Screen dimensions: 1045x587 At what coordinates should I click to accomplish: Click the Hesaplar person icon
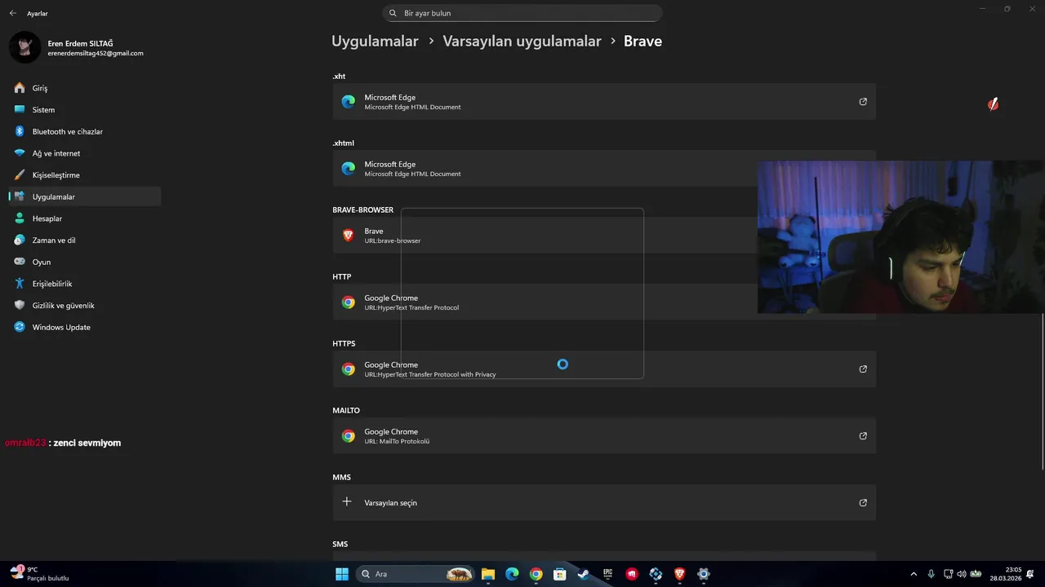point(20,218)
